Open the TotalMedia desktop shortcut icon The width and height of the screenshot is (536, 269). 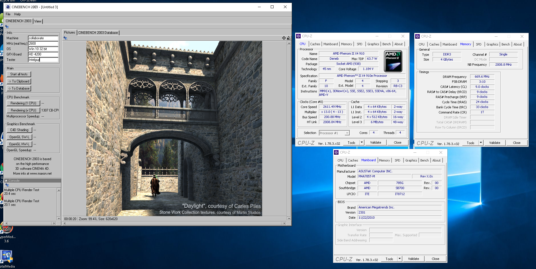[x=6, y=256]
